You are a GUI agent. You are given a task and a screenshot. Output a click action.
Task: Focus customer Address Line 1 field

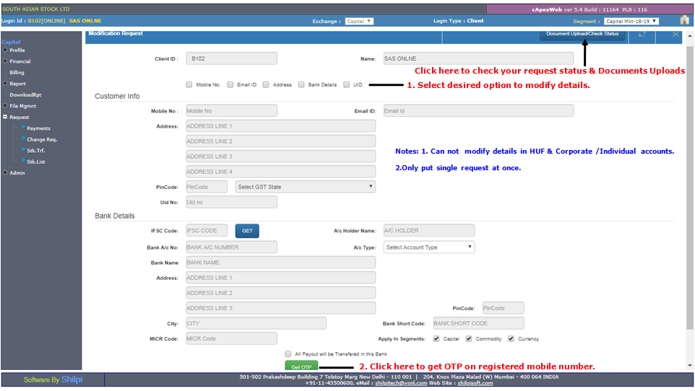pyautogui.click(x=280, y=126)
